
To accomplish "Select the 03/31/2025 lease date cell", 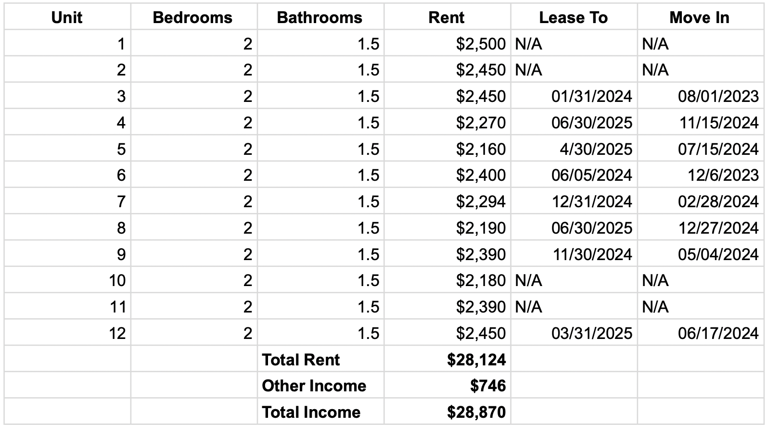I will pos(591,334).
